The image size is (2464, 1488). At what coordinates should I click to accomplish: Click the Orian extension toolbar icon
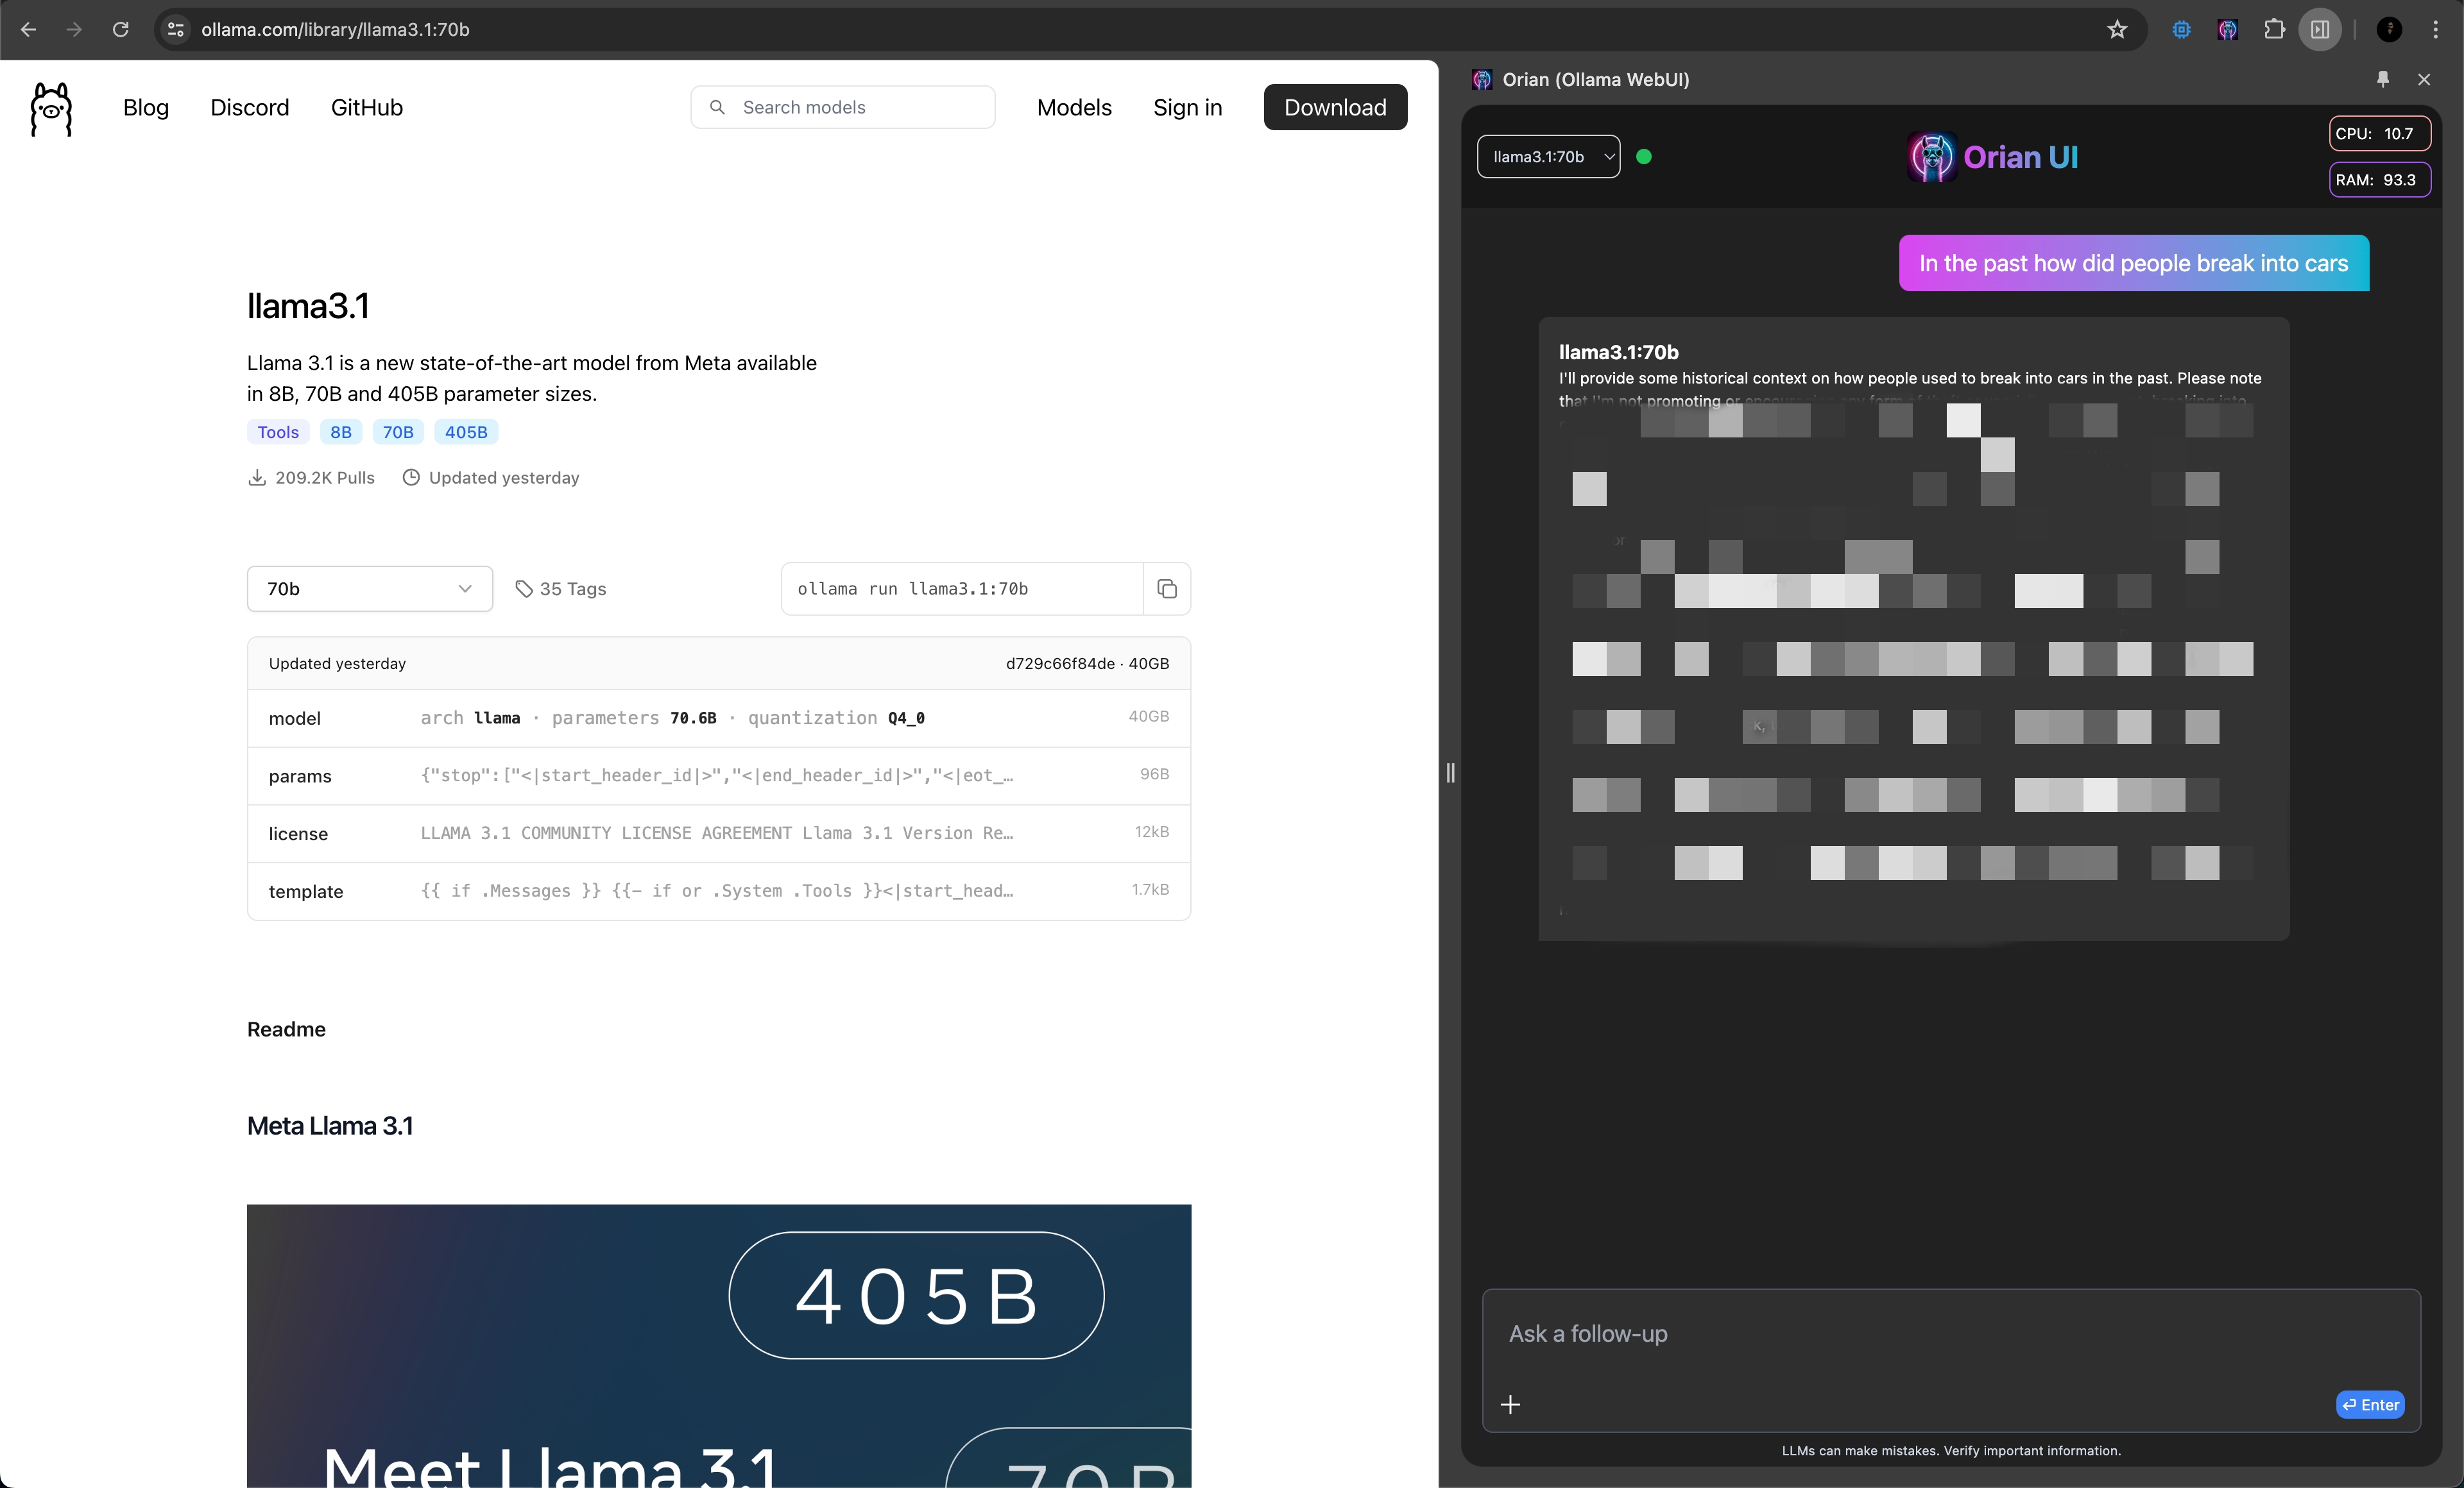pyautogui.click(x=2227, y=30)
